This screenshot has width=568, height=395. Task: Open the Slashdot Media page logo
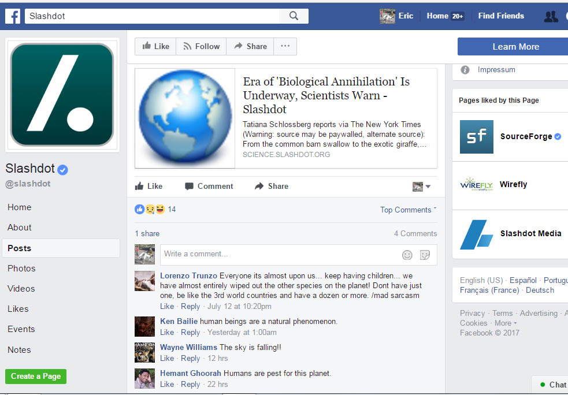click(x=476, y=234)
